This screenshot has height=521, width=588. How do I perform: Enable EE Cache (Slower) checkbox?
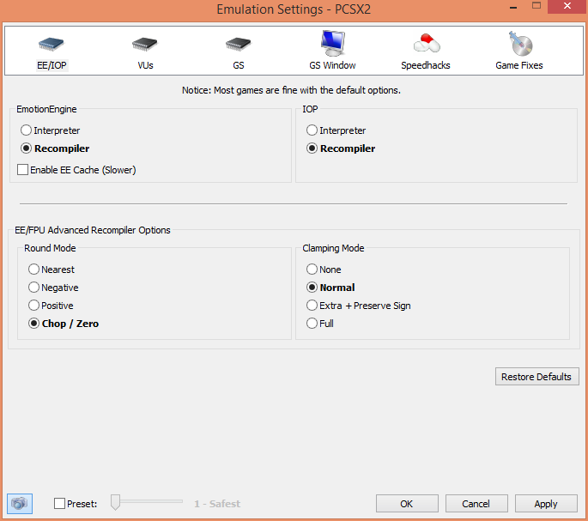tap(76, 170)
